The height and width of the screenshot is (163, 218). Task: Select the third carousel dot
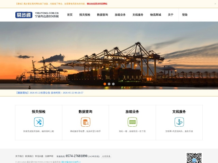tap(113, 84)
